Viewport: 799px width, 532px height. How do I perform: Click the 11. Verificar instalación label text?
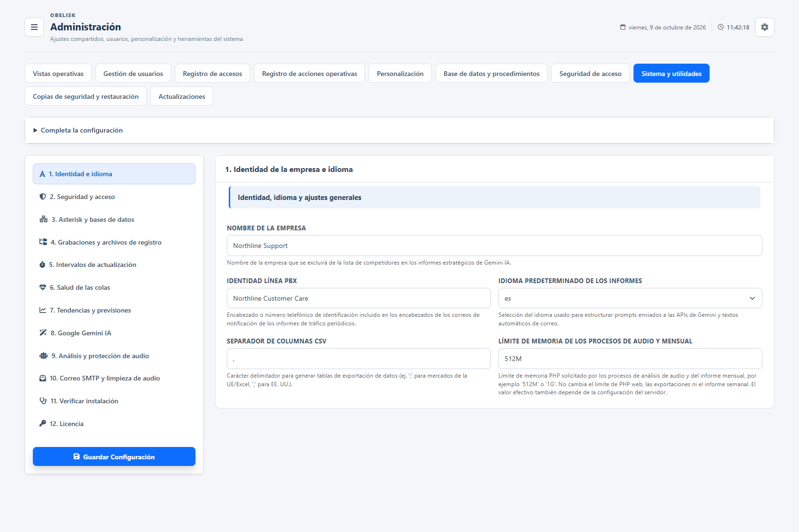coord(85,401)
